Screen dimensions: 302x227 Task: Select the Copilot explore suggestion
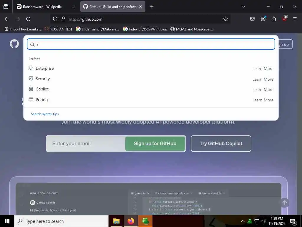point(151,89)
